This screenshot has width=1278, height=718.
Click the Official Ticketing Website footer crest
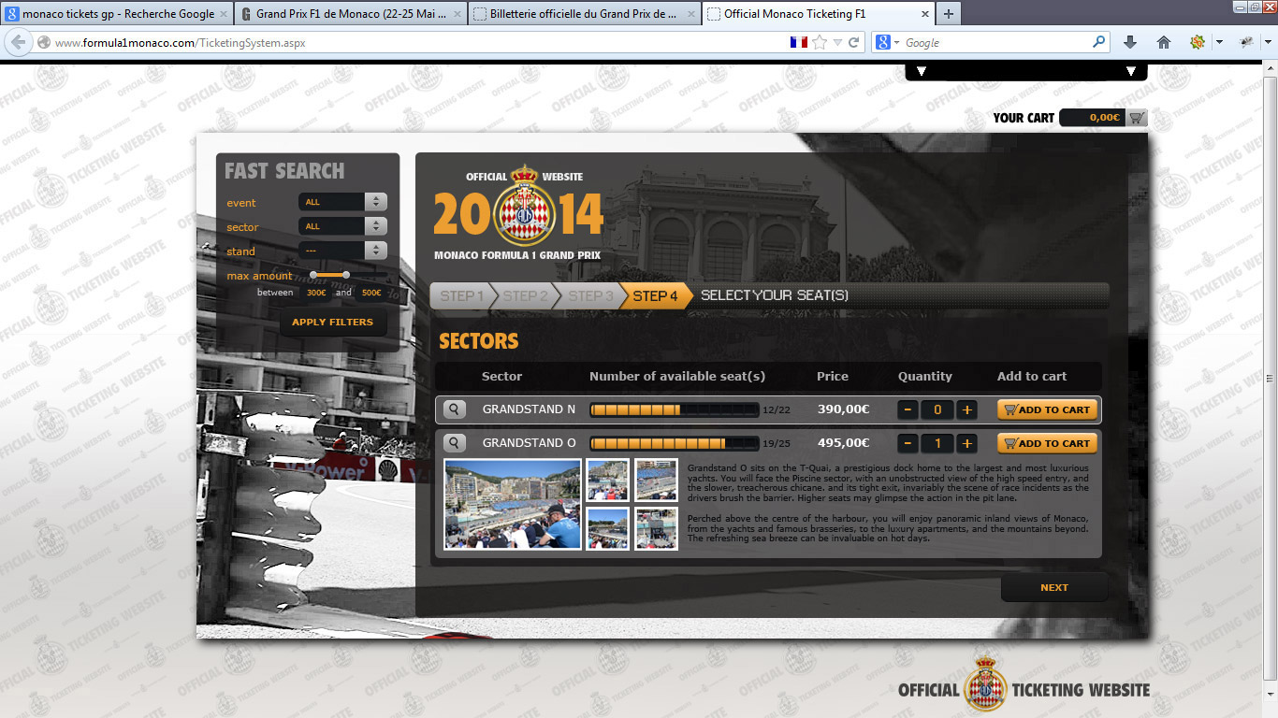pos(985,683)
